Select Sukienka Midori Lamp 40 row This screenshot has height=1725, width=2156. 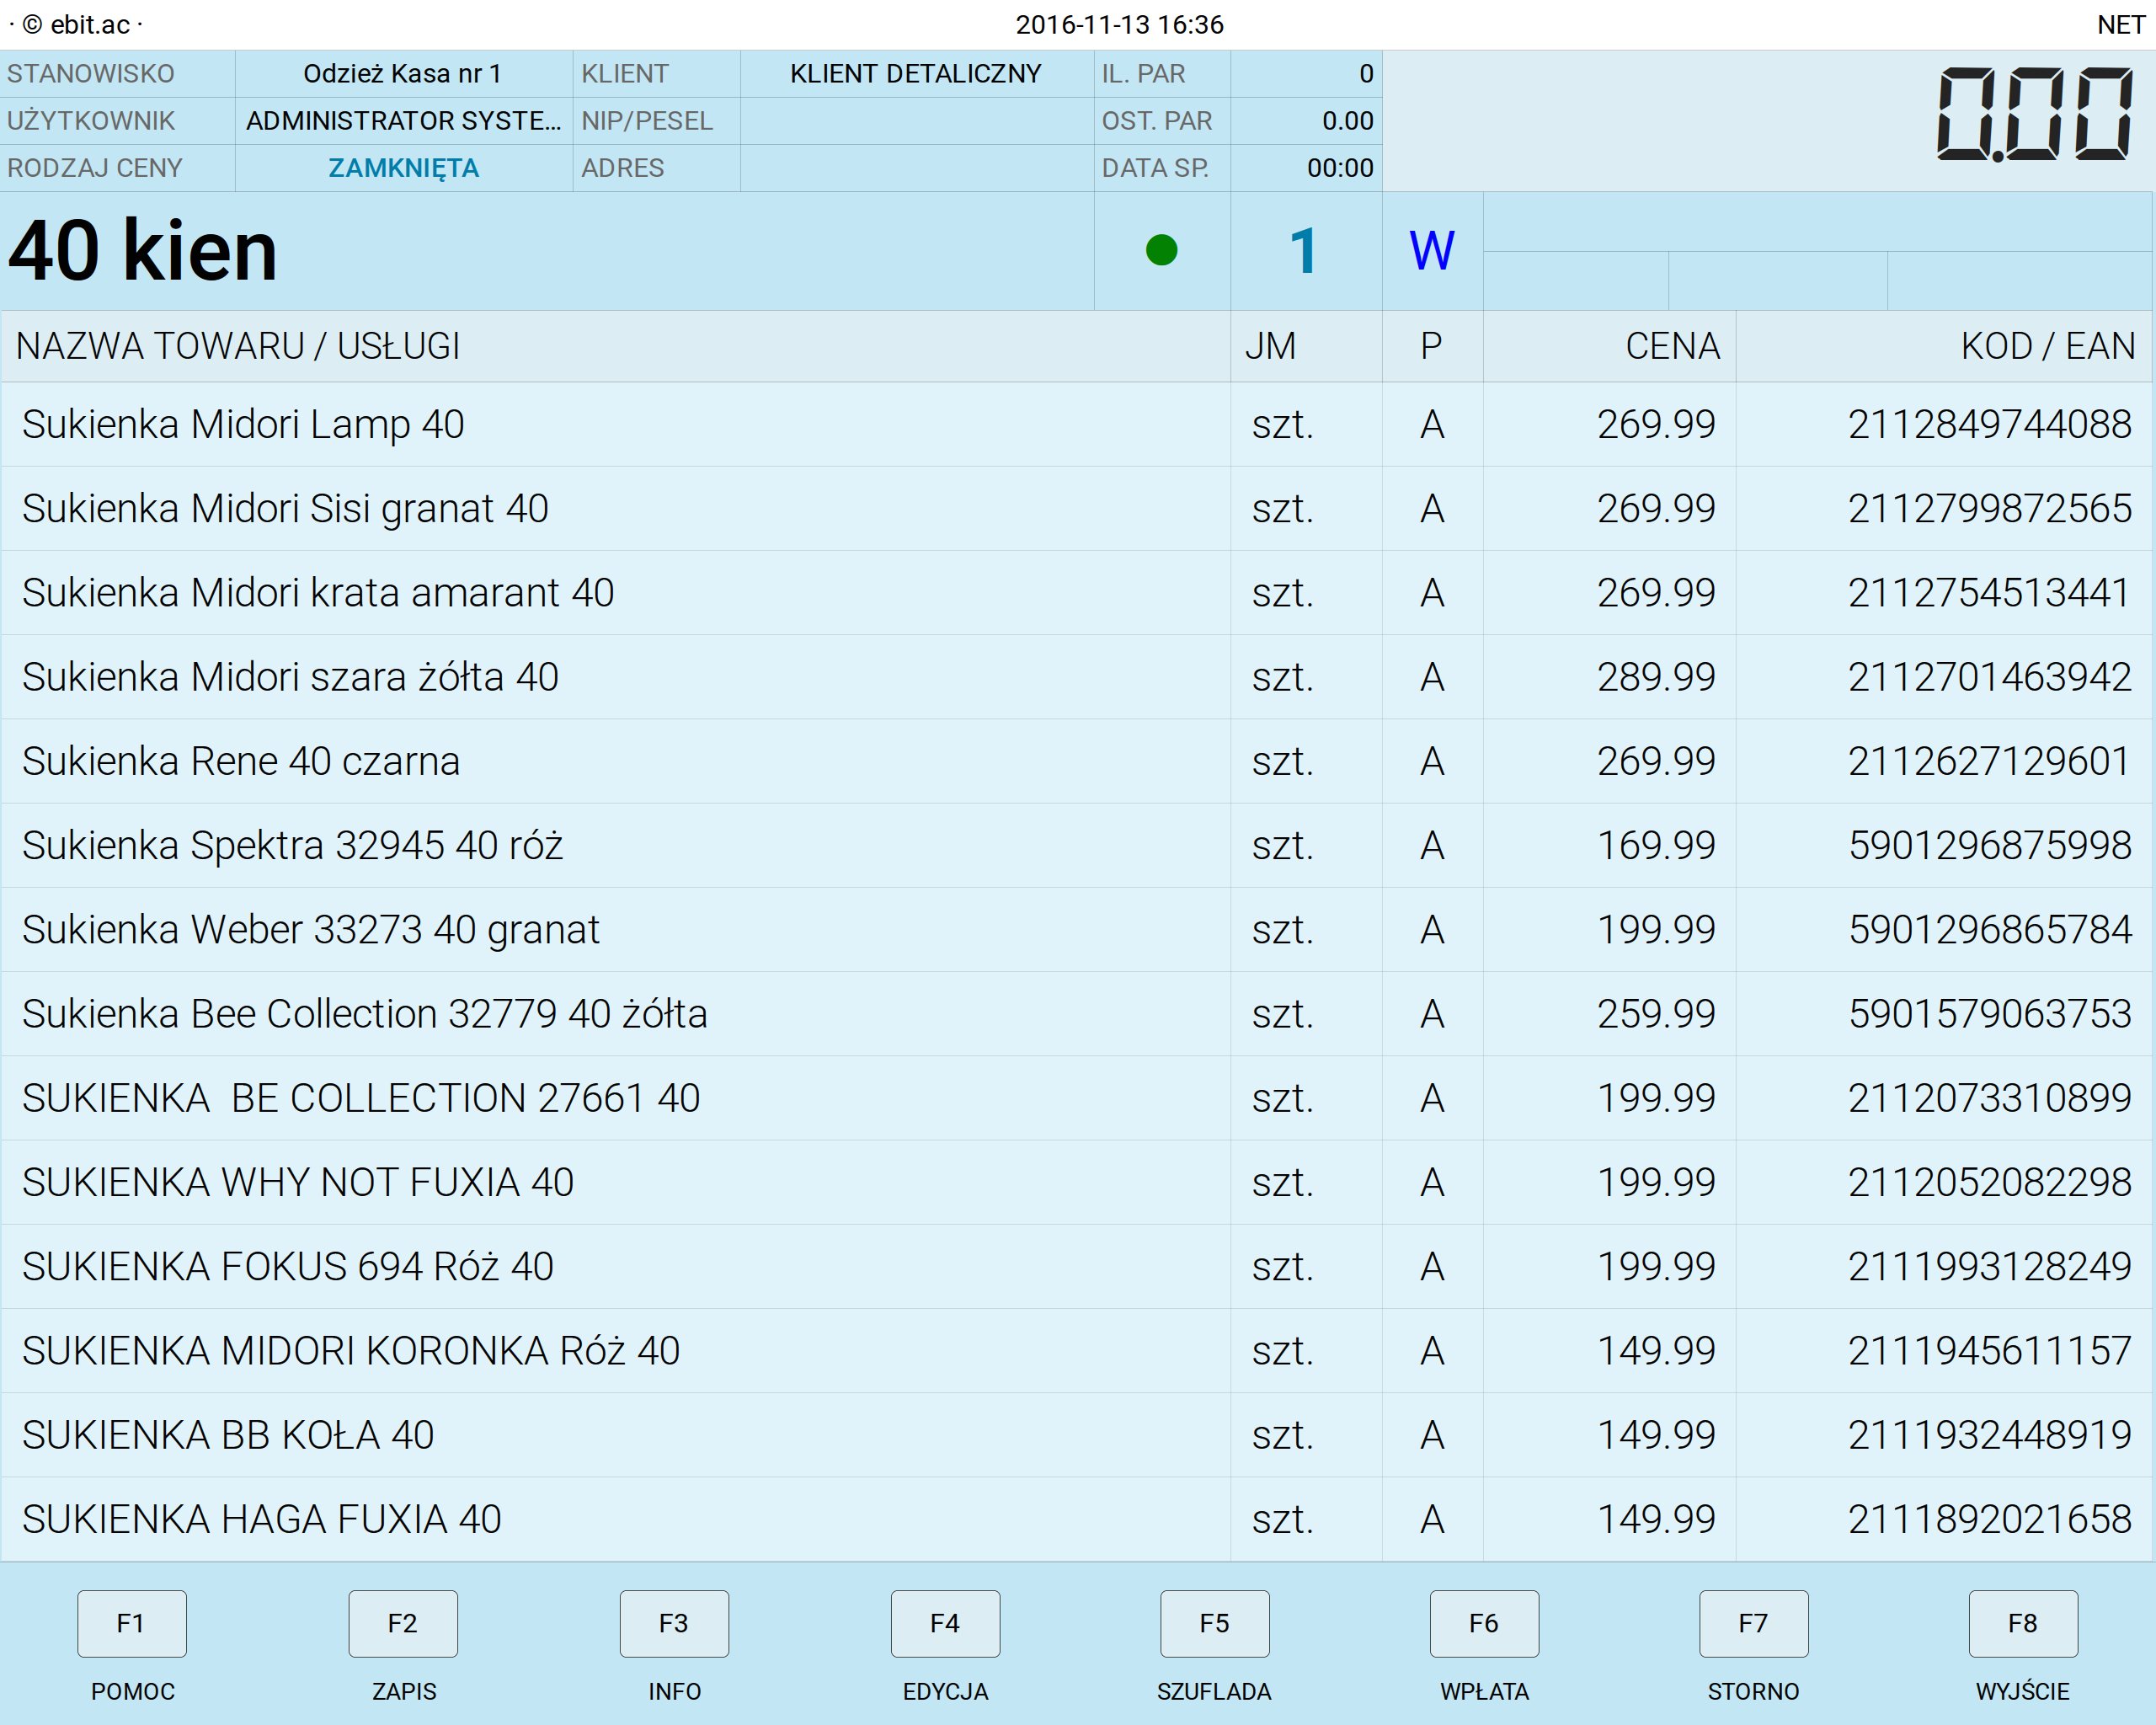243,424
